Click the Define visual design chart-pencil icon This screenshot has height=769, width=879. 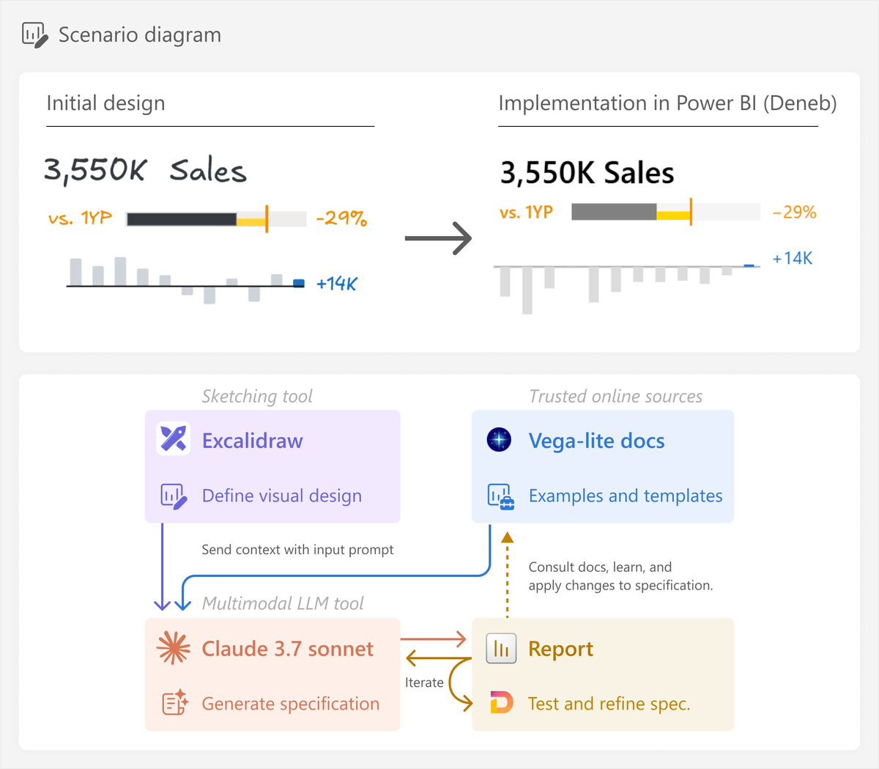[x=174, y=496]
